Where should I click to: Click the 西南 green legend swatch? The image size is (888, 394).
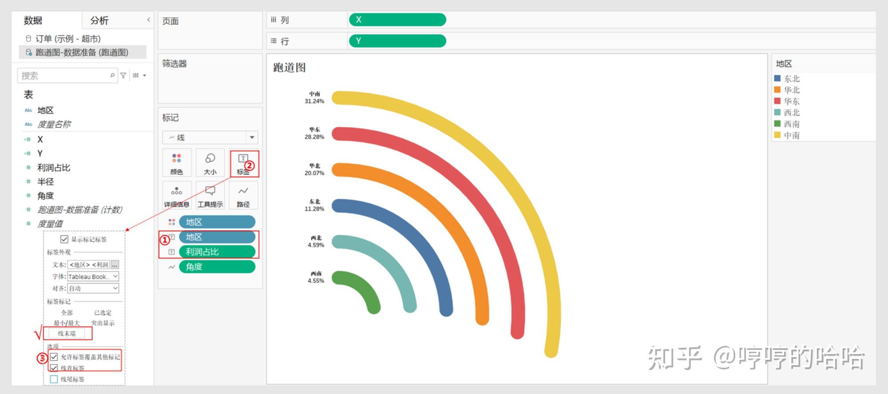click(777, 123)
